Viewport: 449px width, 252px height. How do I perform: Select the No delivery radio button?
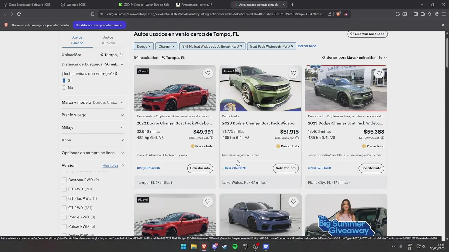(x=64, y=87)
